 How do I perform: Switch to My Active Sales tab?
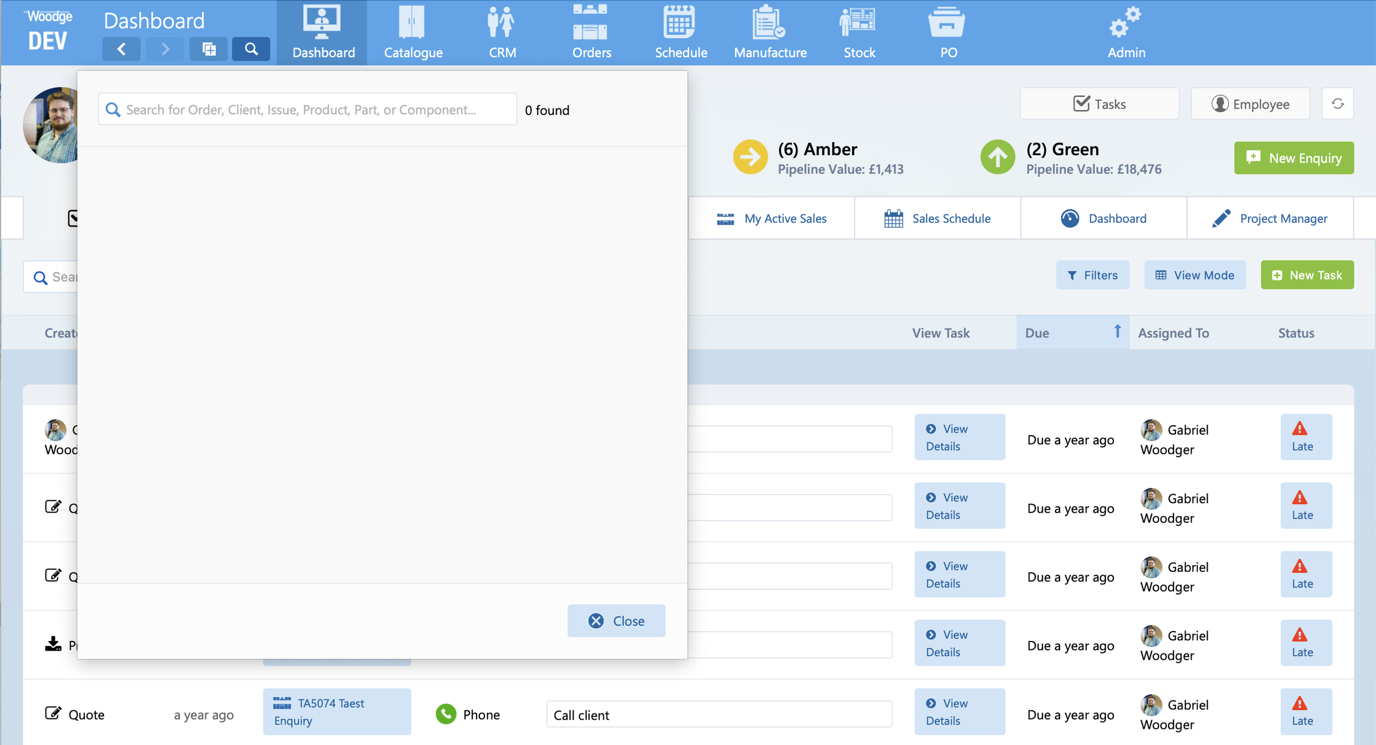pyautogui.click(x=771, y=218)
